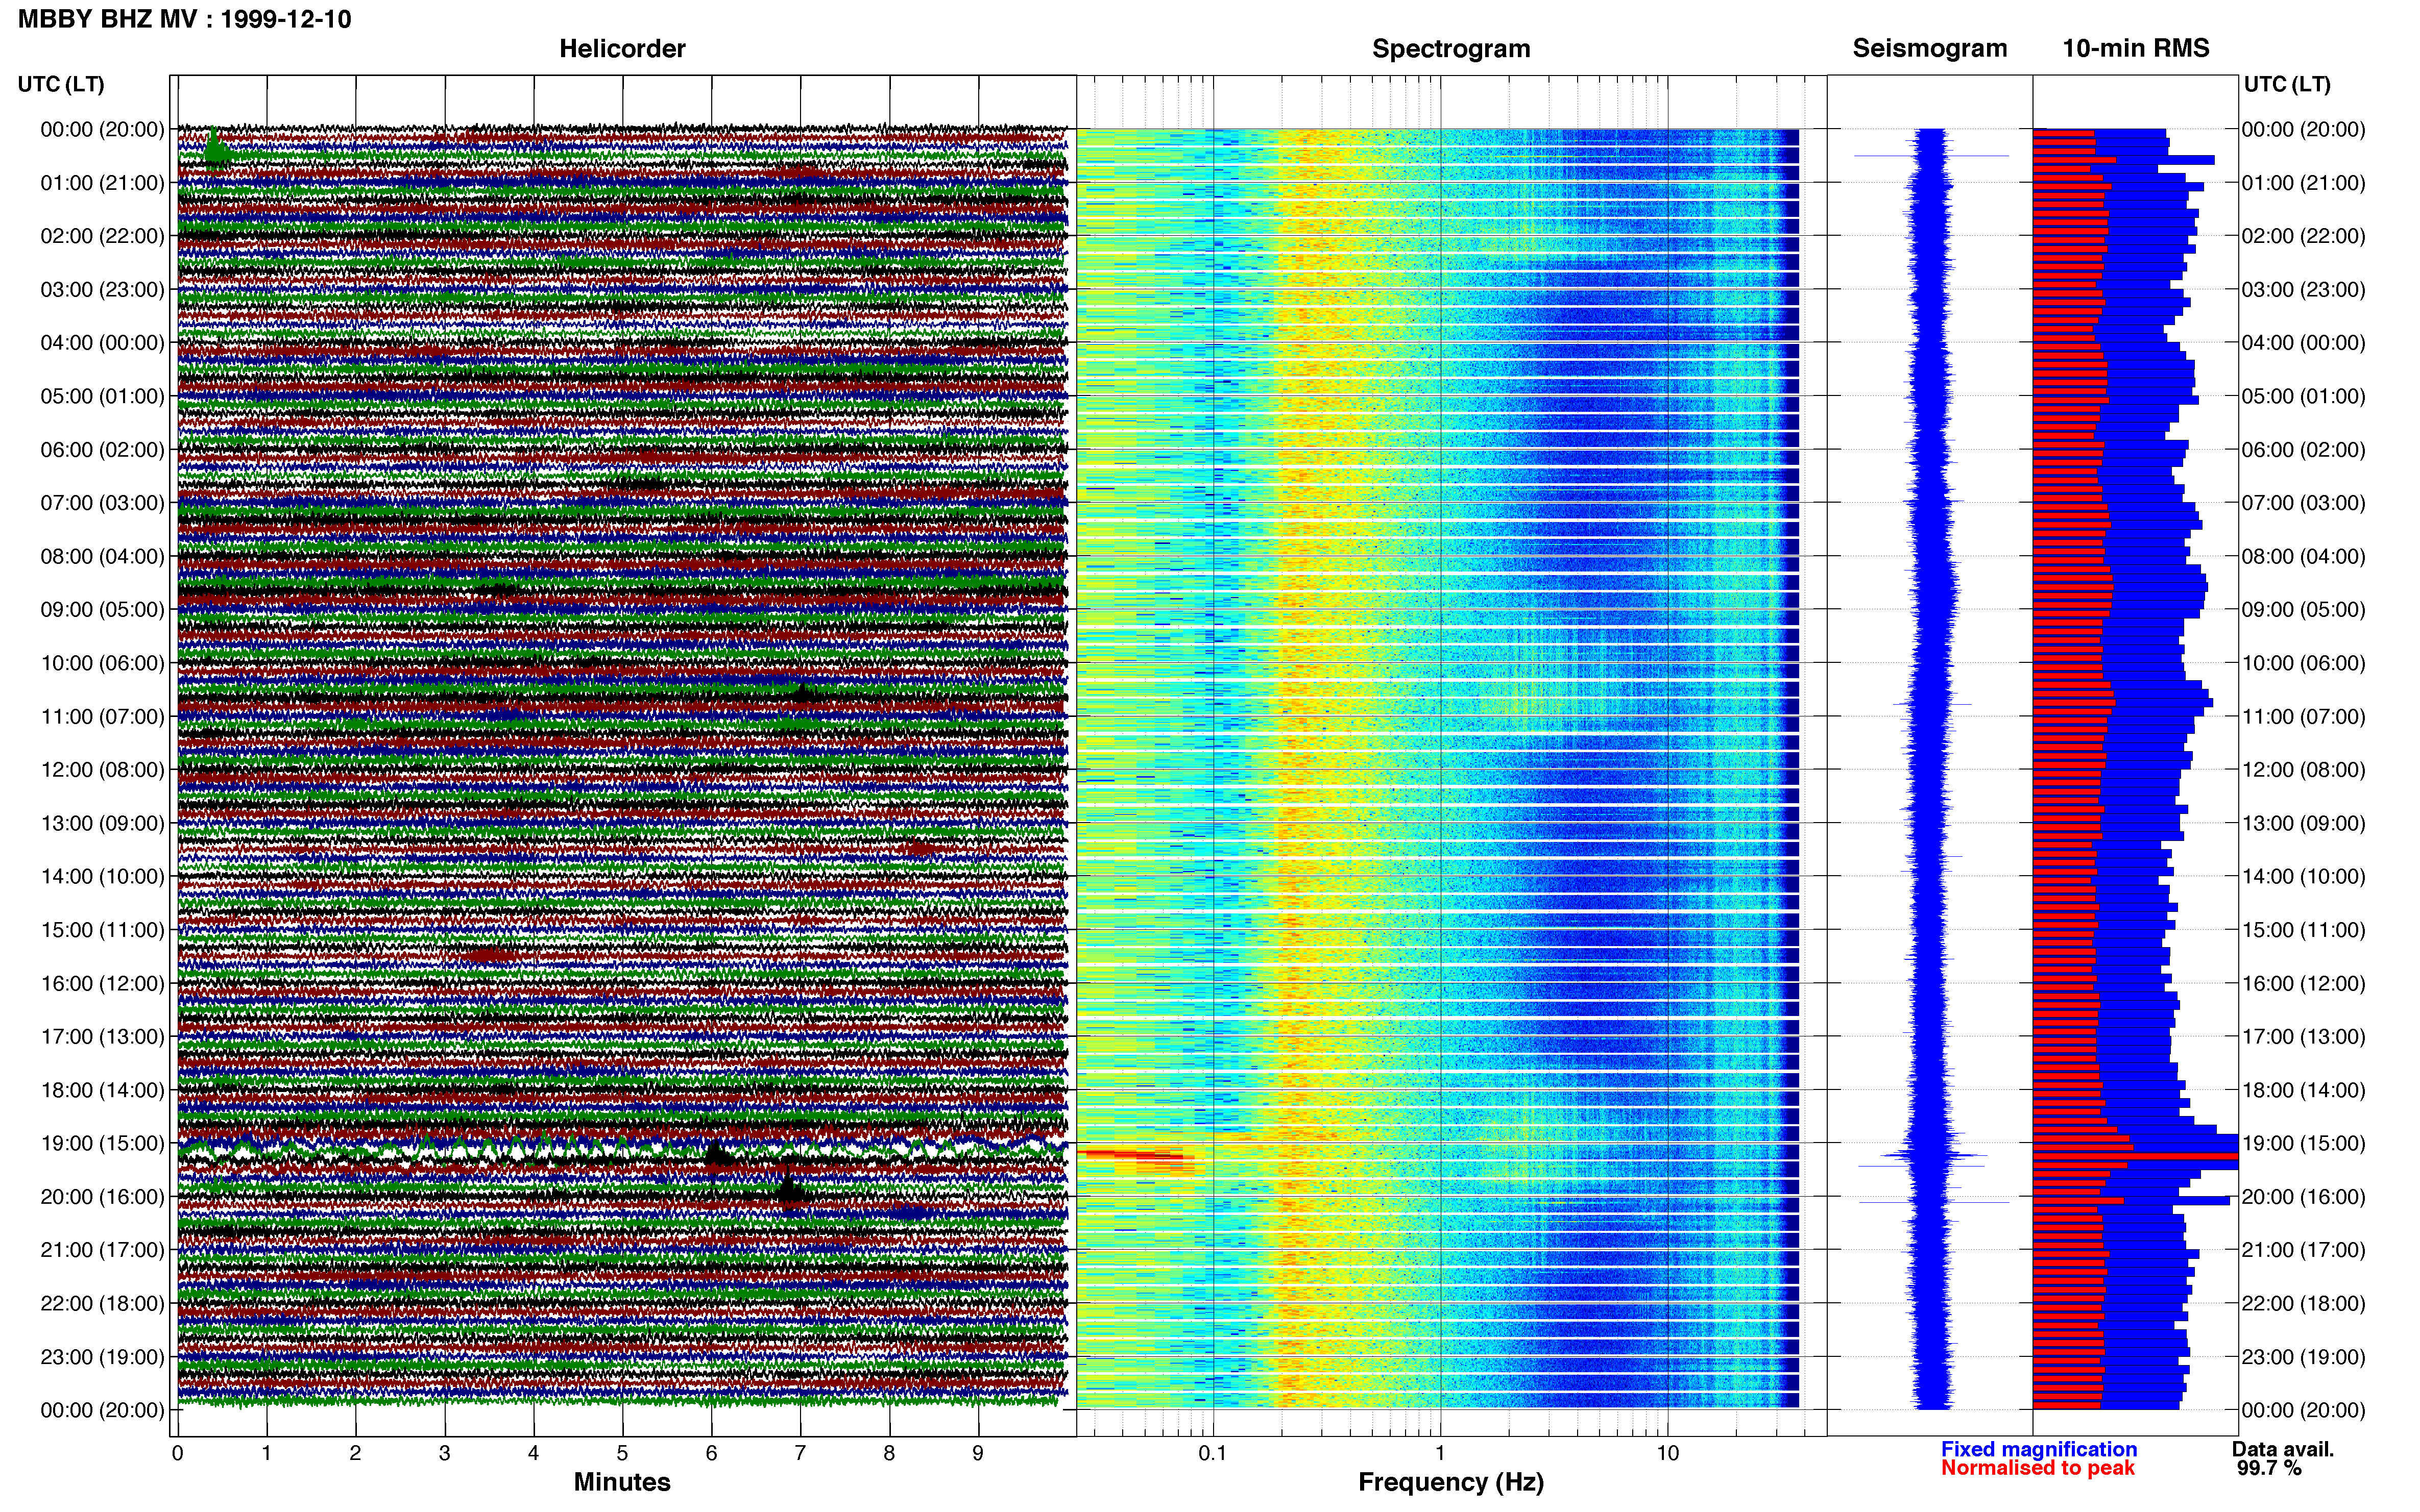This screenshot has width=2420, height=1512.
Task: Click left time label '18:00 (14:00)'
Action: click(x=102, y=1090)
